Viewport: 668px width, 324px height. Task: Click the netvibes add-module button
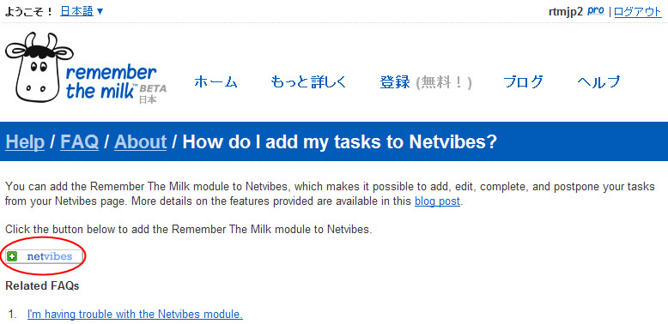pos(44,256)
